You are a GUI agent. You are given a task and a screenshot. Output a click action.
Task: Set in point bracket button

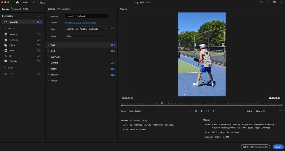tap(190, 111)
